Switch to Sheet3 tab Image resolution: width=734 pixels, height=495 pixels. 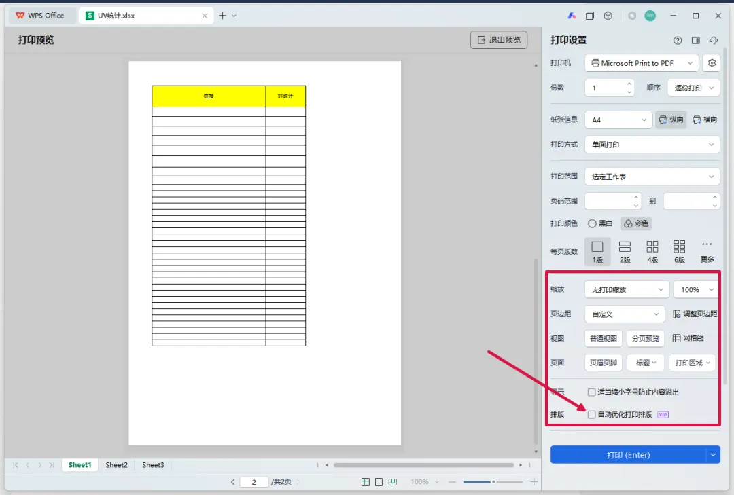(153, 465)
